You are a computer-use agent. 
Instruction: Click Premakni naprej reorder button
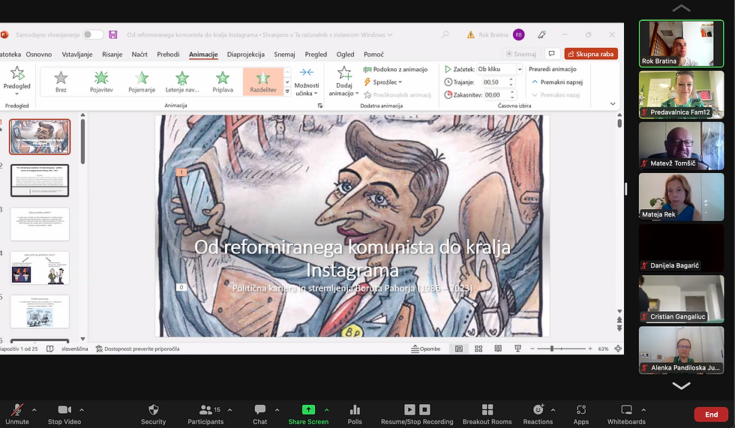[557, 82]
